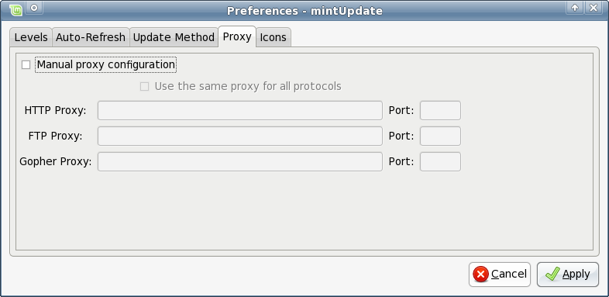
Task: Open the Auto-Refresh tab
Action: (91, 37)
